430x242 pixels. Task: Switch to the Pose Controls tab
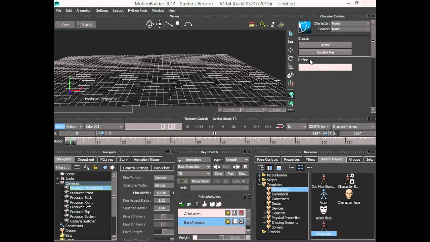267,159
